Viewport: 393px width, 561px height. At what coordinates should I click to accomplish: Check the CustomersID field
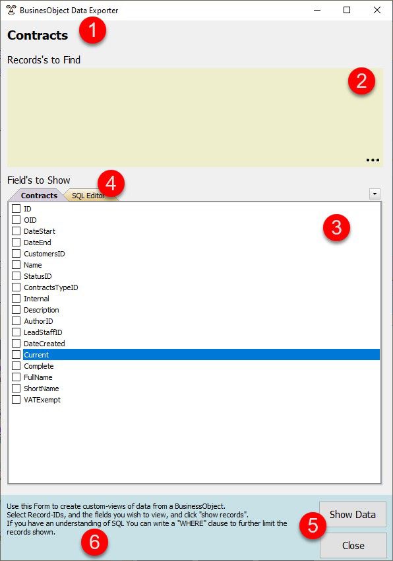coord(16,253)
